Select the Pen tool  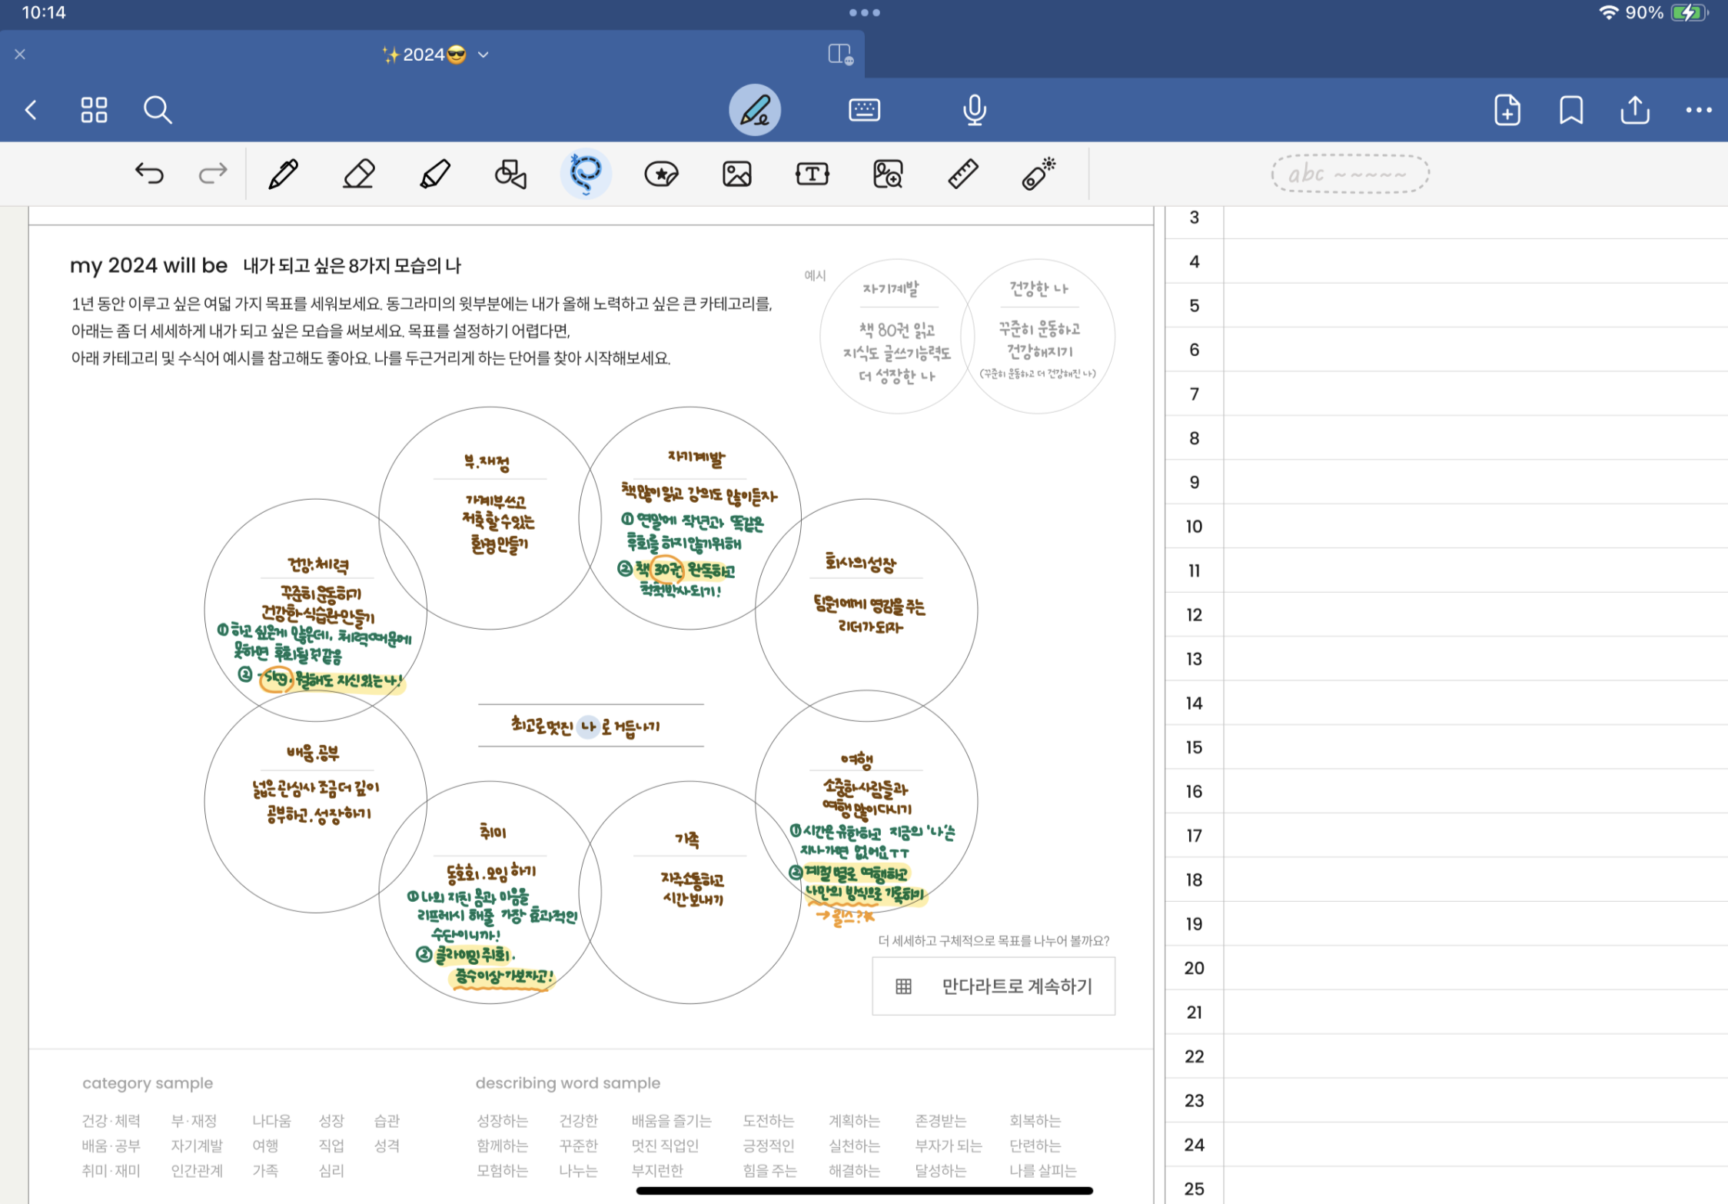click(x=283, y=174)
